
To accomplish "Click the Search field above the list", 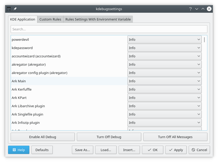I will pyautogui.click(x=109, y=29).
